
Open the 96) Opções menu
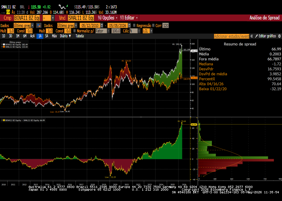[108, 18]
